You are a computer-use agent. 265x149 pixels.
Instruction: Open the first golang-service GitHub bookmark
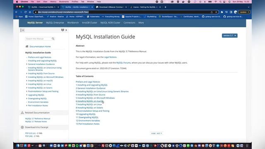tap(212, 17)
